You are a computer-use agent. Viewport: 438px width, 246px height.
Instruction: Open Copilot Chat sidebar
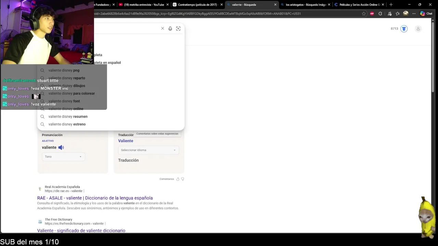426,14
